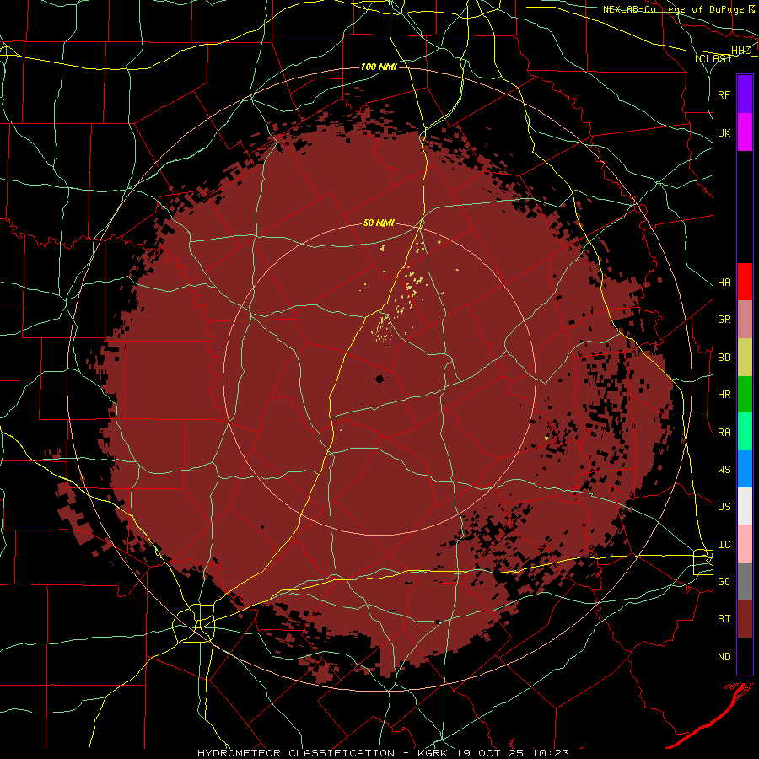The width and height of the screenshot is (759, 759).
Task: Click the GC legend label
Action: (724, 582)
